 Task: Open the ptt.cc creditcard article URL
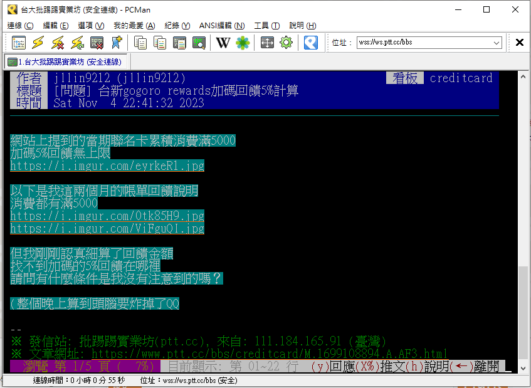270,354
